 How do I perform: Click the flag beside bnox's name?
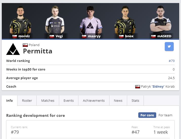(x=121, y=37)
